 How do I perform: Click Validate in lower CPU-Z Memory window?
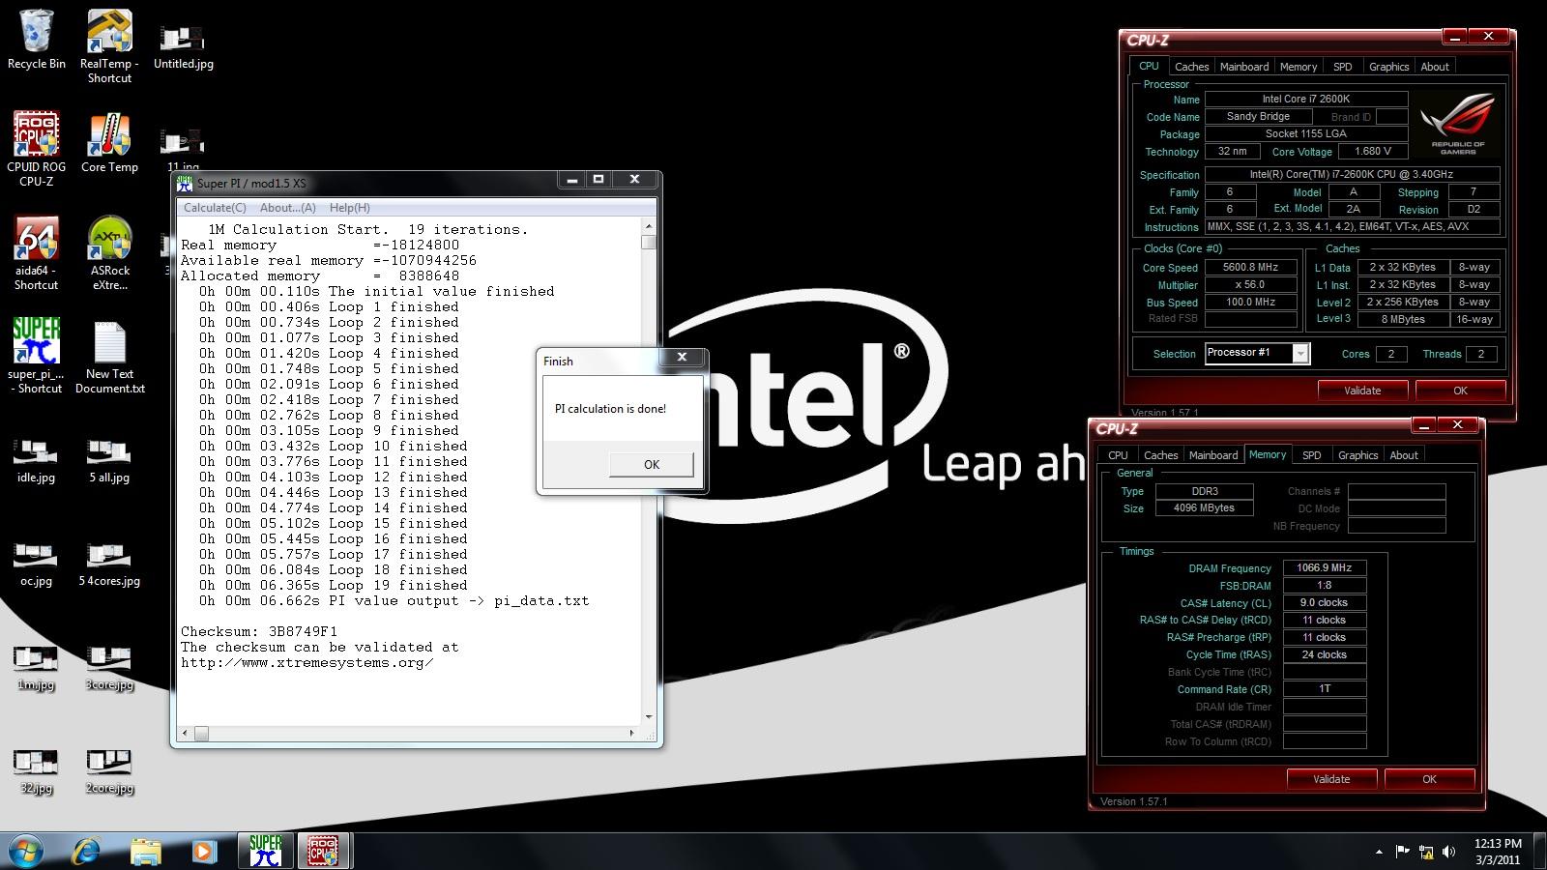tap(1330, 779)
